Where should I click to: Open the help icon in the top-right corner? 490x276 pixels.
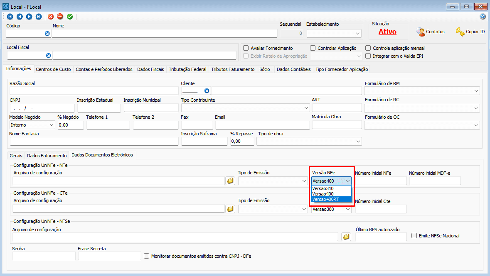click(x=483, y=17)
